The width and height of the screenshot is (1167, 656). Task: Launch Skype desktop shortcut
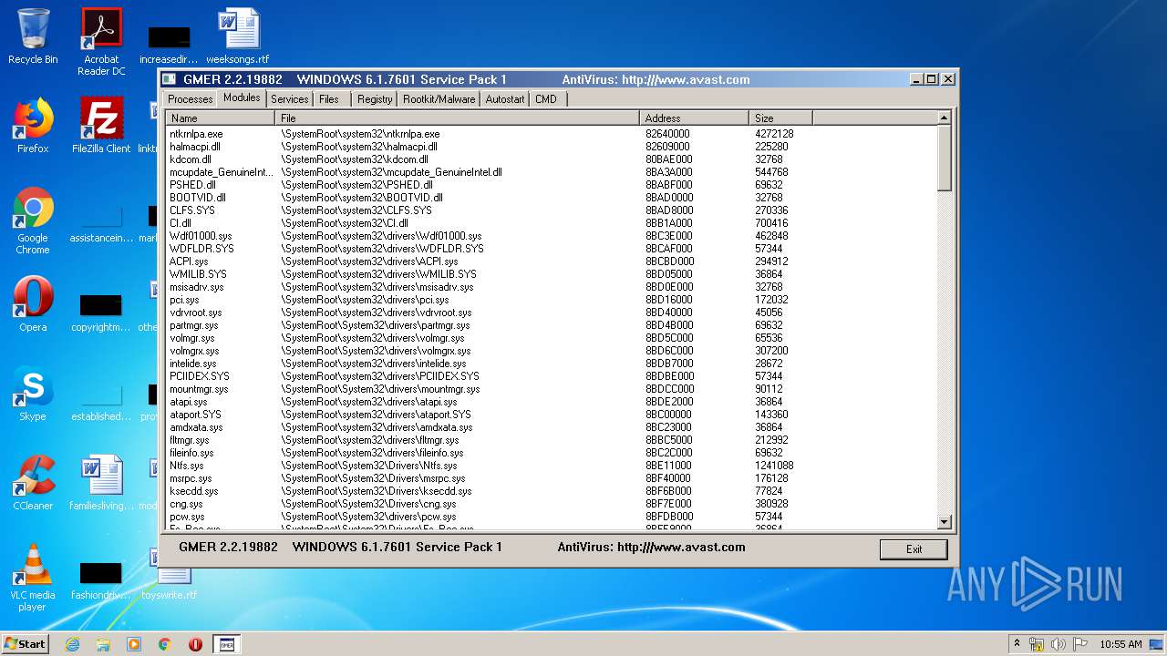tap(33, 394)
